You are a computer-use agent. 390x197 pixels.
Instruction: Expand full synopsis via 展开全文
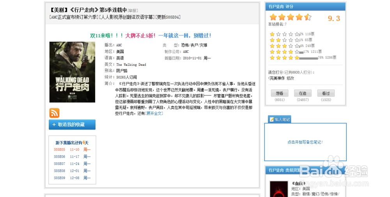pos(154,113)
